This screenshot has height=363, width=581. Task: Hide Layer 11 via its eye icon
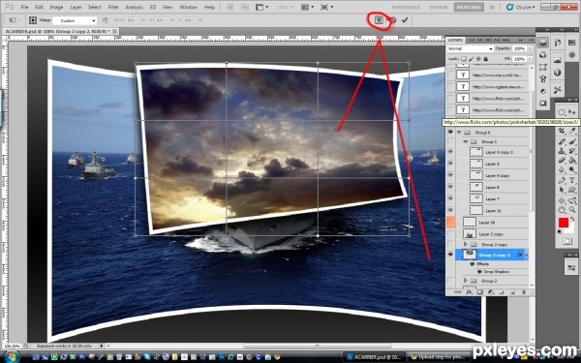pos(450,210)
